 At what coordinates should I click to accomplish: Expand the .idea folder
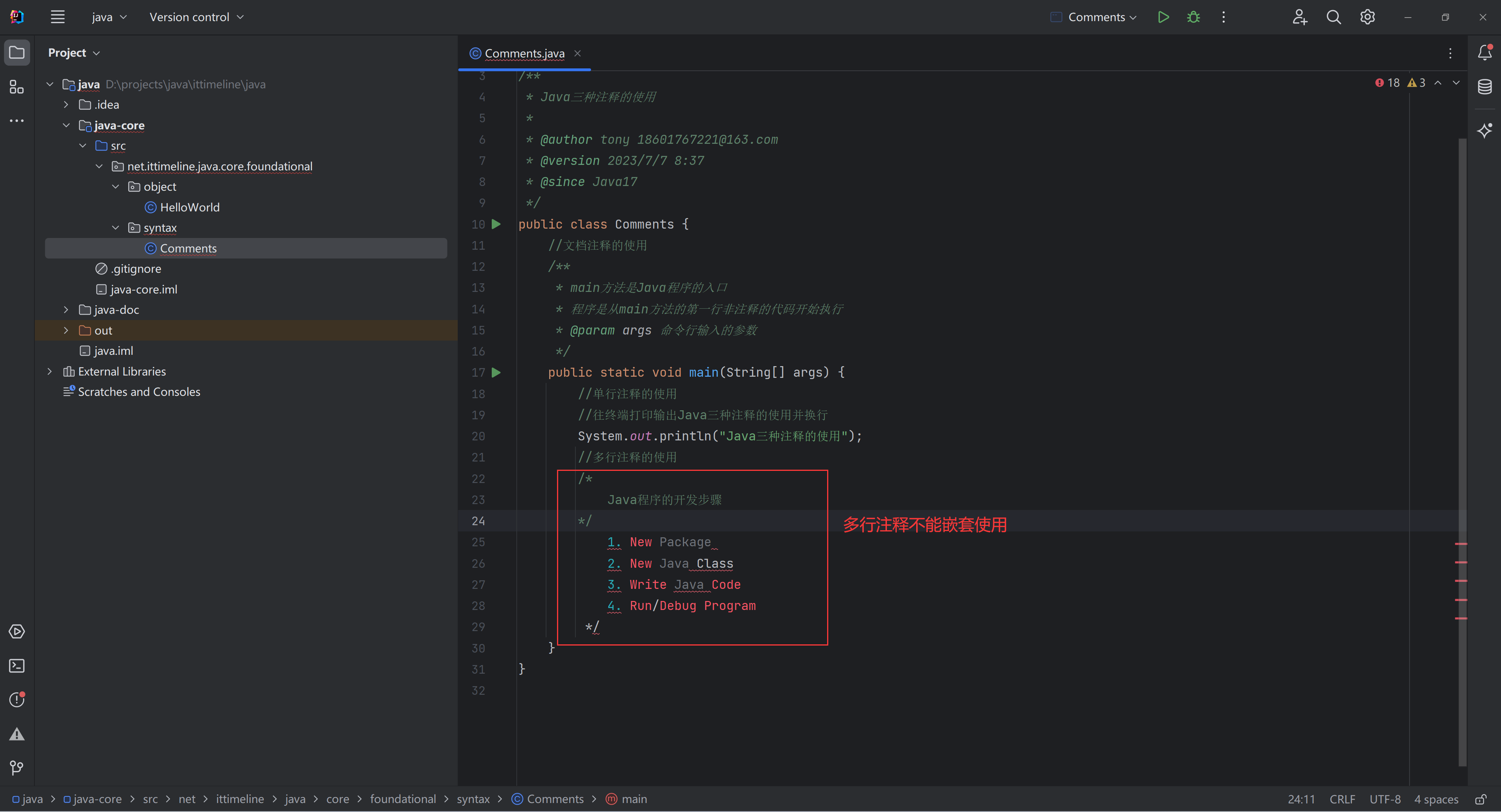[x=66, y=105]
